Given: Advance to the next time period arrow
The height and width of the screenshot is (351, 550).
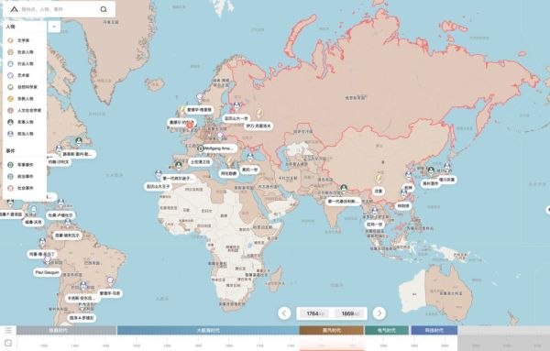Looking at the screenshot, I should click(x=379, y=313).
